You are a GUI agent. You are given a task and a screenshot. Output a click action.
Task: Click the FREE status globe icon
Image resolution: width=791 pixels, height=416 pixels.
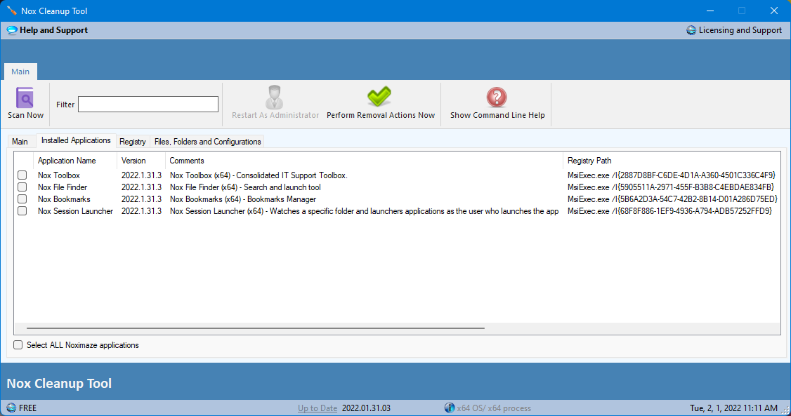click(x=12, y=408)
